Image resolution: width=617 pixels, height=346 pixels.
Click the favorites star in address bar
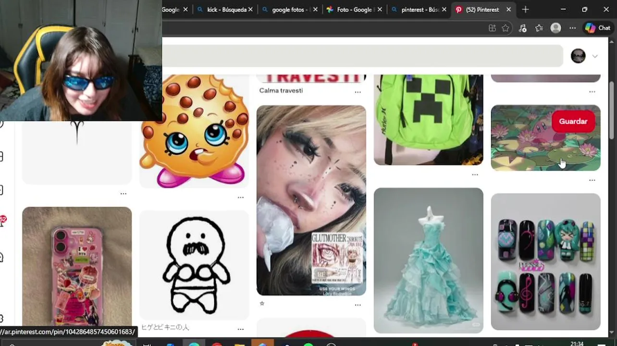506,28
